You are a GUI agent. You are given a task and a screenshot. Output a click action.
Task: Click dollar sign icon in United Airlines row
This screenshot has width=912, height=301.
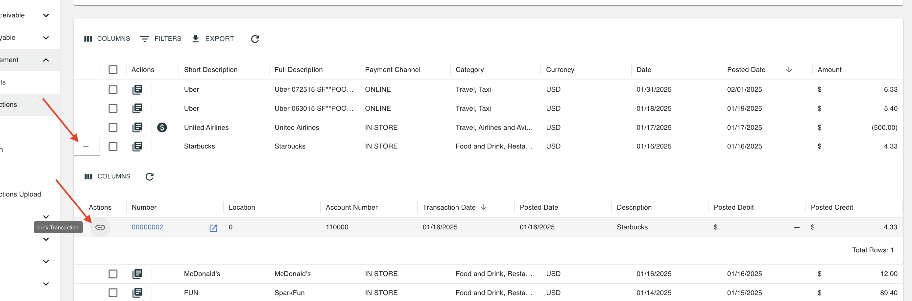[162, 127]
